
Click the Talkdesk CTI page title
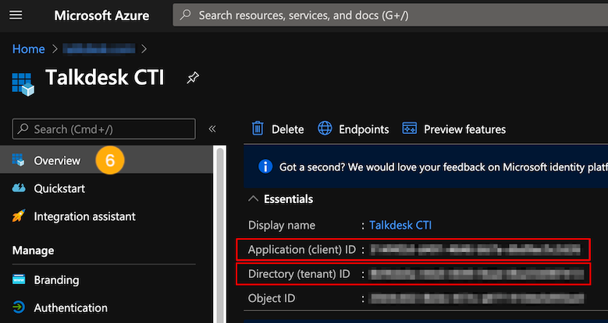105,77
